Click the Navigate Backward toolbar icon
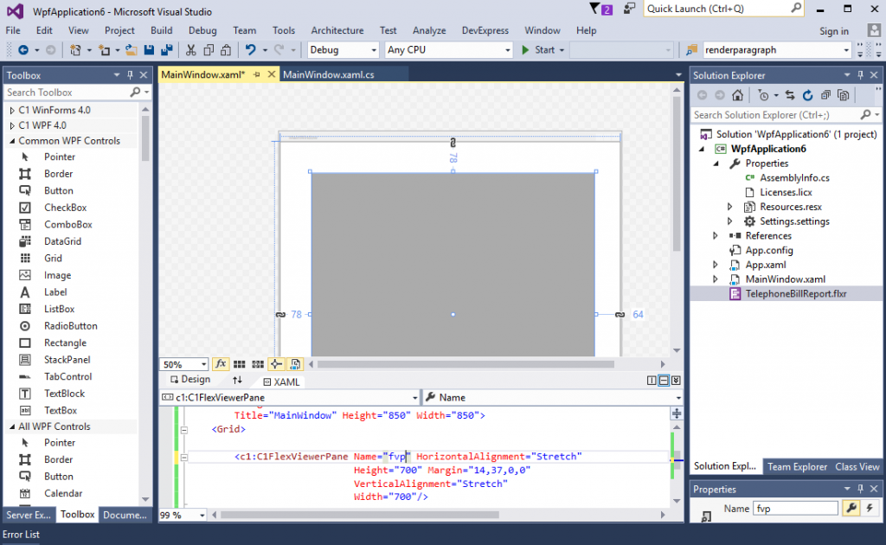The height and width of the screenshot is (545, 886). [x=23, y=49]
